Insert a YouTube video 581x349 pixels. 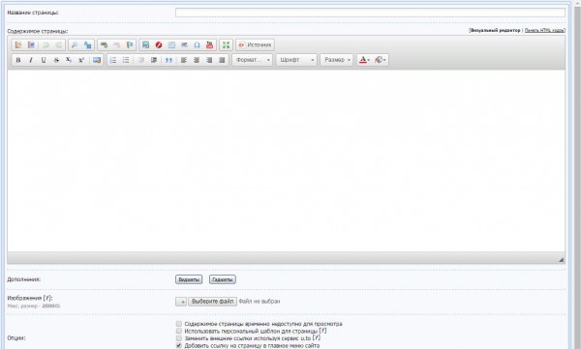[x=209, y=45]
